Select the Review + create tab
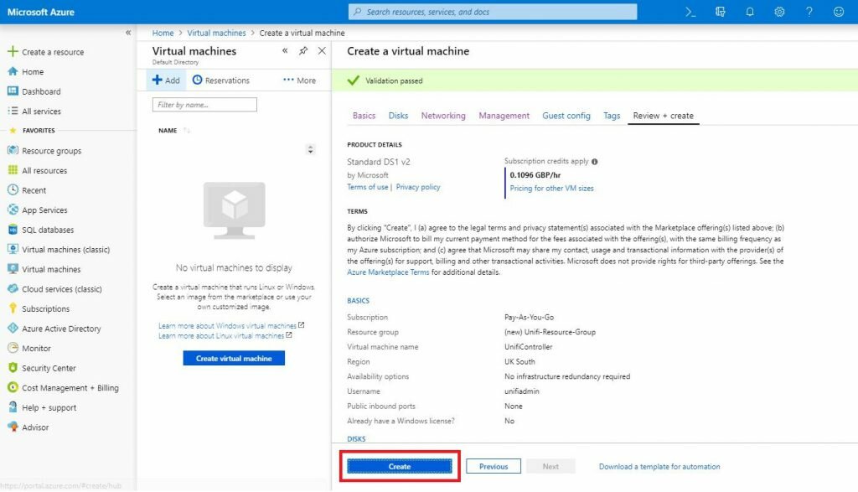Viewport: 858px width, 492px height. tap(664, 116)
